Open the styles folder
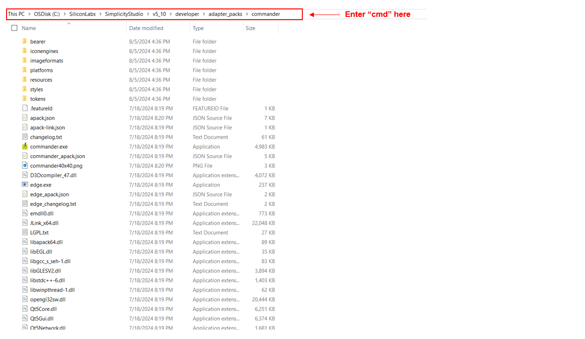Viewport: 585px width, 339px height. (35, 89)
